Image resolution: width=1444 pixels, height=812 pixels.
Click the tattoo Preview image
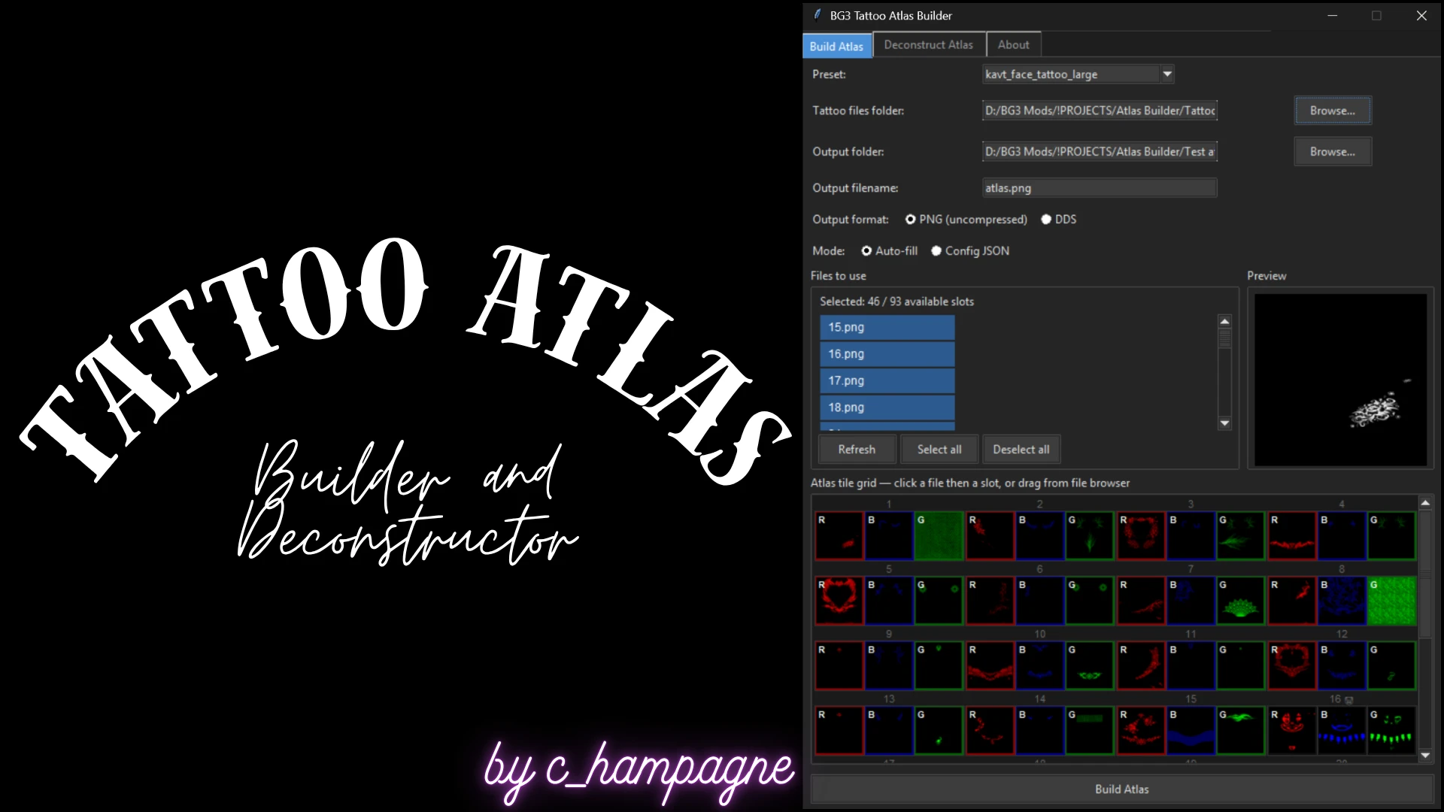point(1340,380)
